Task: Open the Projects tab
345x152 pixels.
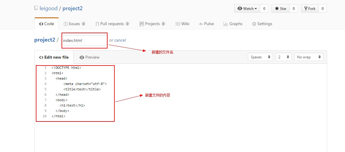Action: tap(152, 24)
